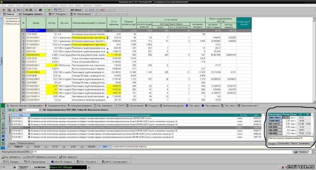
Task: Toggle the БАЗИСНЫЕ price mode button
Action: coord(40,167)
